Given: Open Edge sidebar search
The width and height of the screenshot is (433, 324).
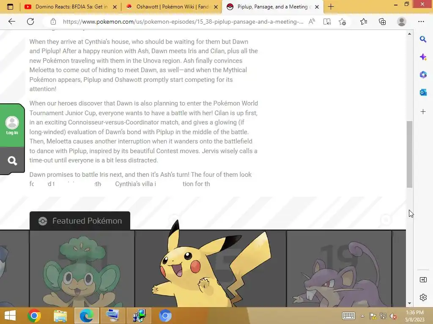Looking at the screenshot, I should [x=423, y=39].
